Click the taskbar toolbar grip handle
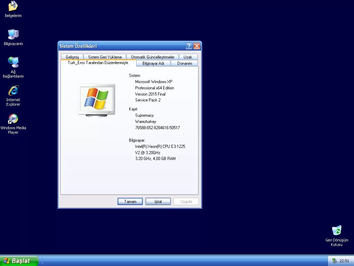The width and height of the screenshot is (354, 266). click(43, 261)
